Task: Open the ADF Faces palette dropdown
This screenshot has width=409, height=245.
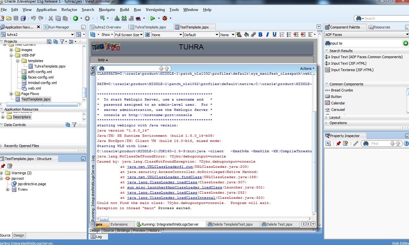Action: point(367,35)
